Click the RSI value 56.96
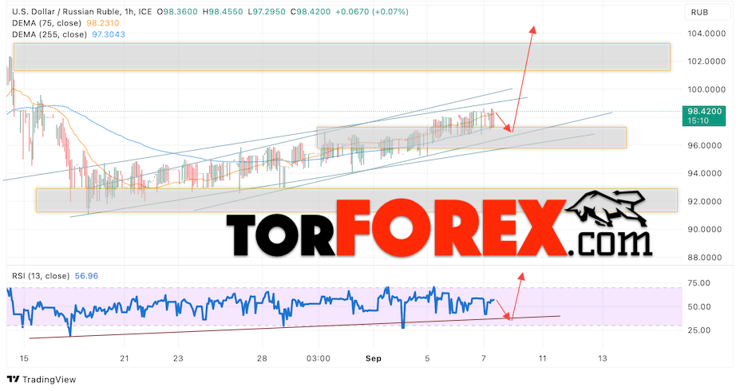 [x=86, y=276]
